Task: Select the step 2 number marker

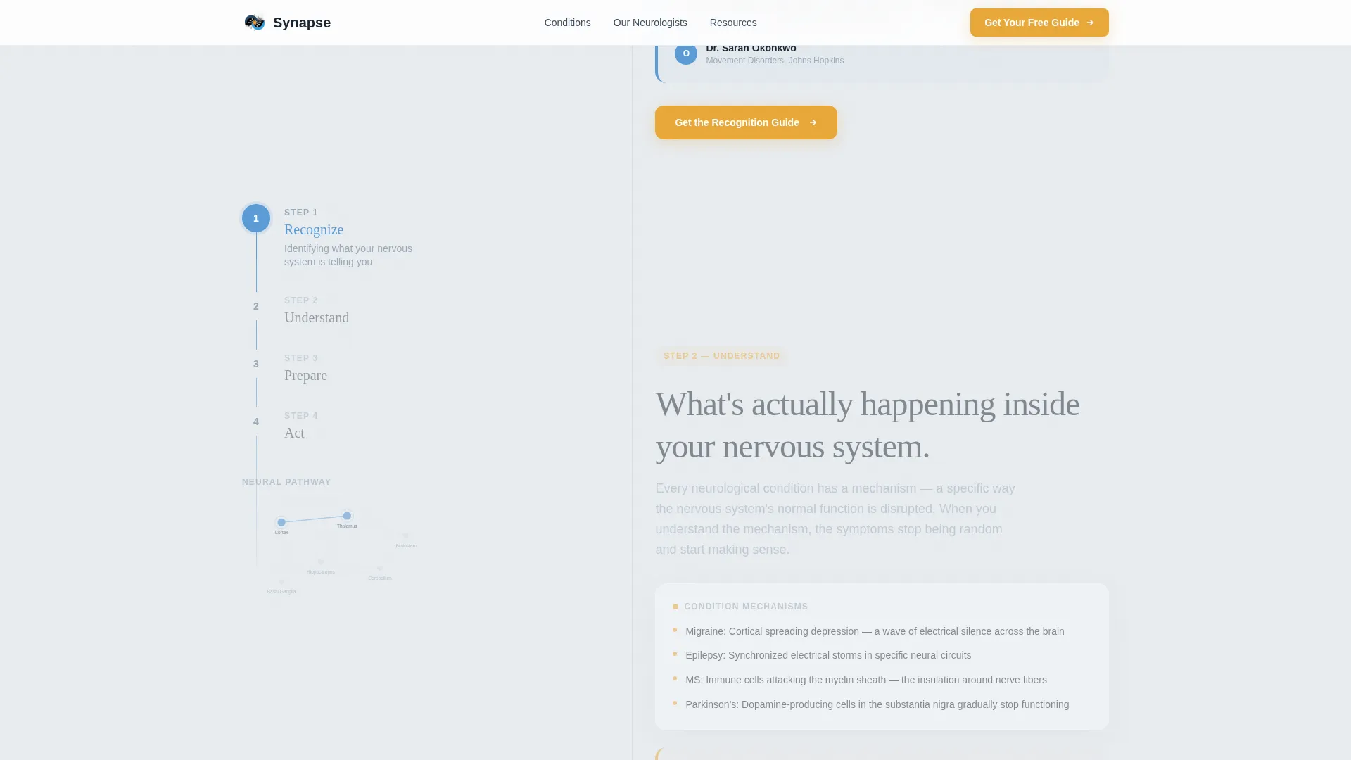Action: coord(256,306)
